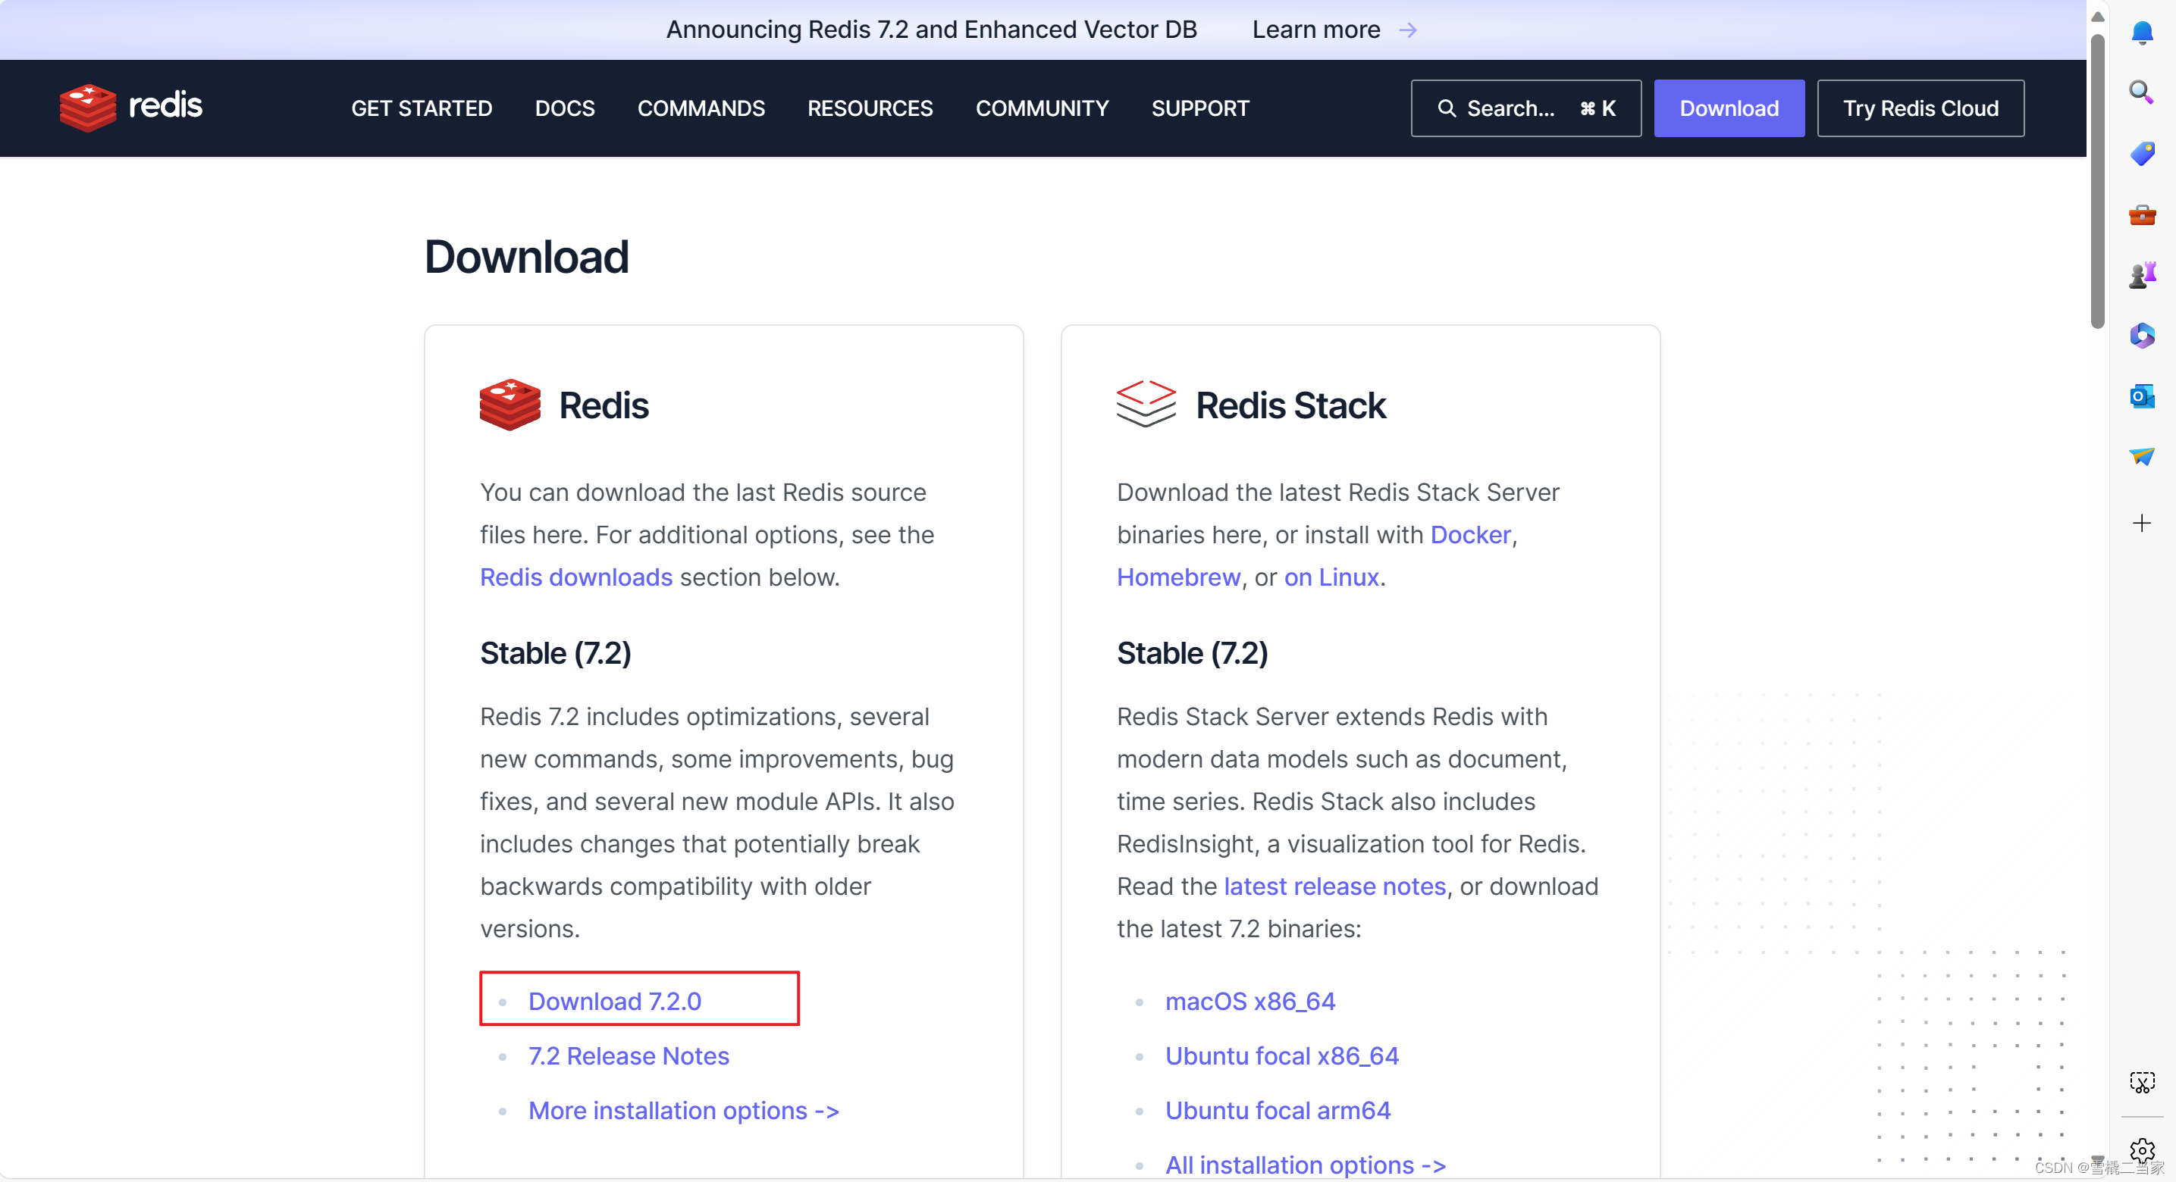Download Ubuntu focal x86_64 binary
The height and width of the screenshot is (1182, 2176).
(x=1281, y=1055)
